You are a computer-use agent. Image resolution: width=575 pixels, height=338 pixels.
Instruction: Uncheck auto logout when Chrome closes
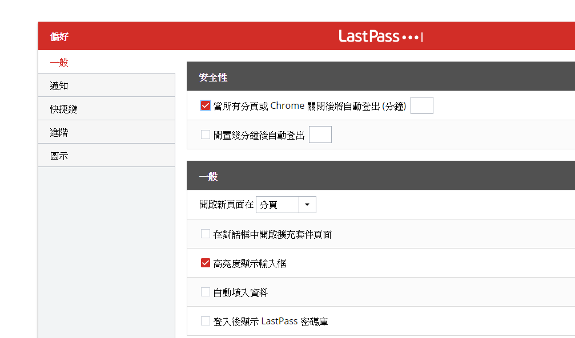coord(206,105)
